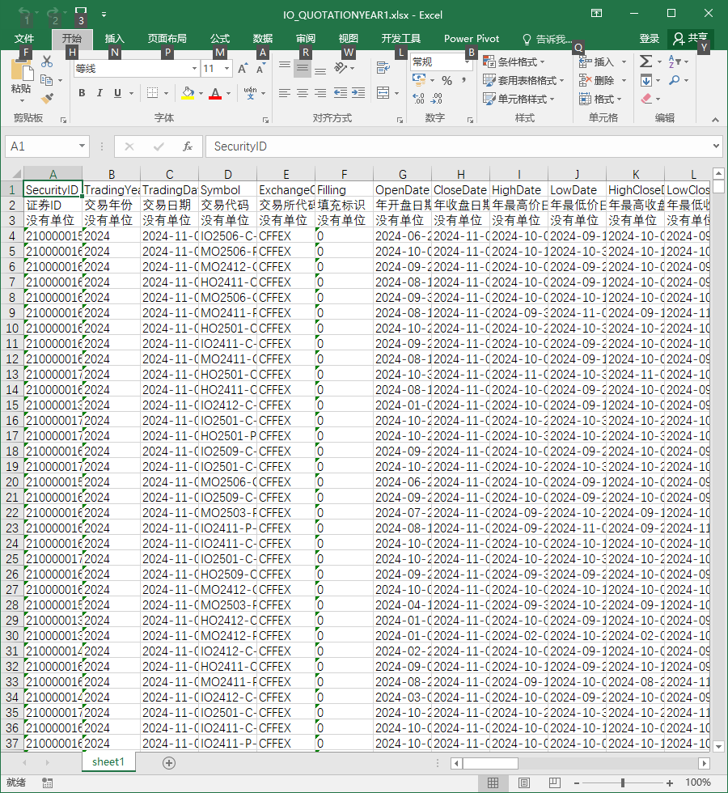The height and width of the screenshot is (793, 728).
Task: Select column G header
Action: click(403, 174)
